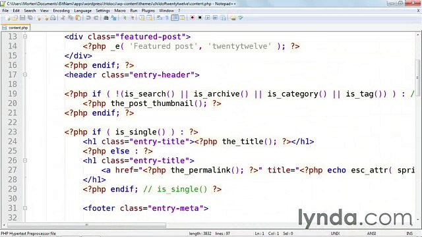Select the content.php document tab
The image size is (422, 237).
(x=16, y=28)
